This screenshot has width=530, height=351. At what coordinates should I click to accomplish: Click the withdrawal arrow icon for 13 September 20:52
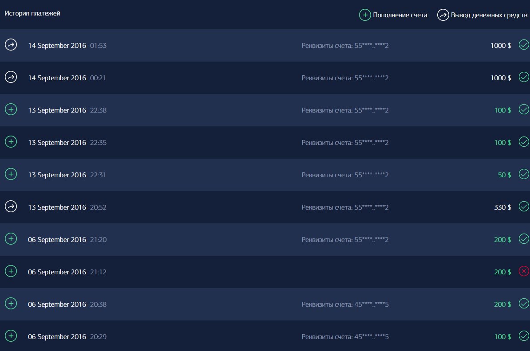click(11, 207)
